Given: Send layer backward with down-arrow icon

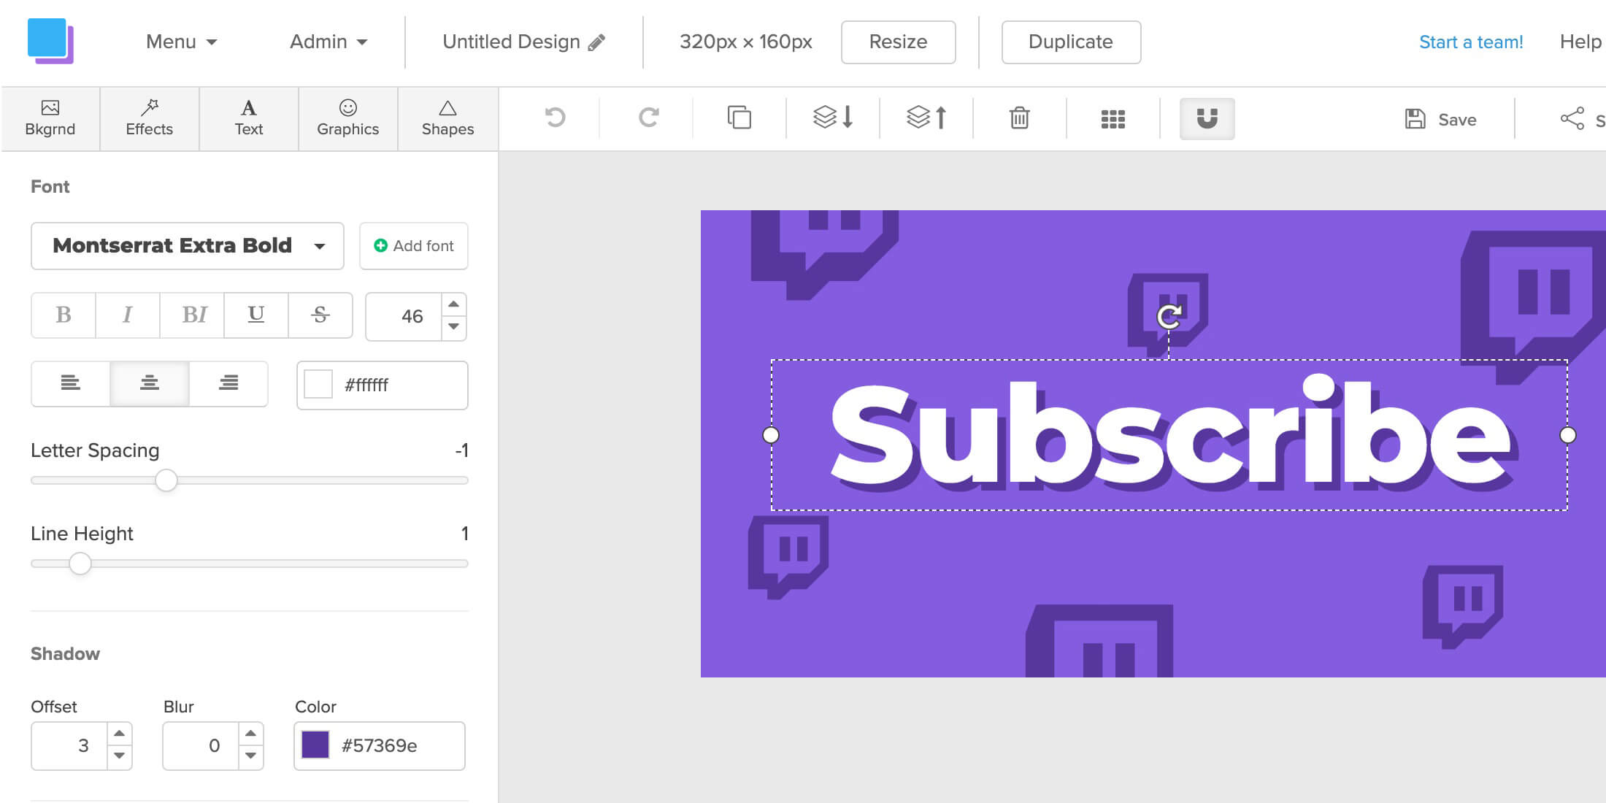Looking at the screenshot, I should pos(833,118).
